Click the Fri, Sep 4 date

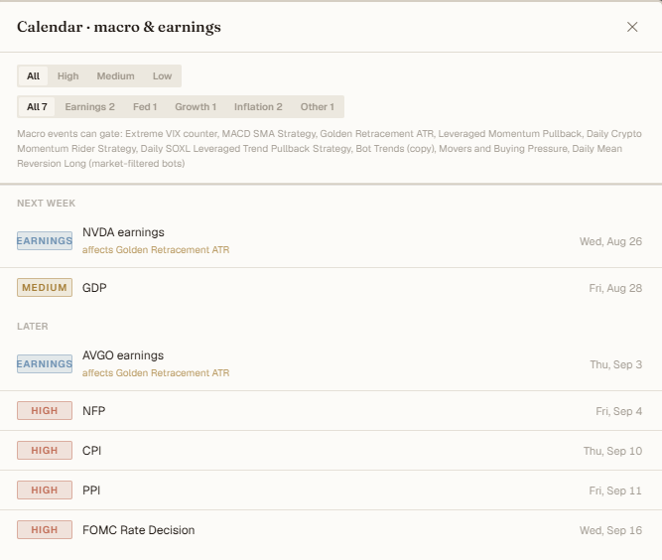pos(618,411)
